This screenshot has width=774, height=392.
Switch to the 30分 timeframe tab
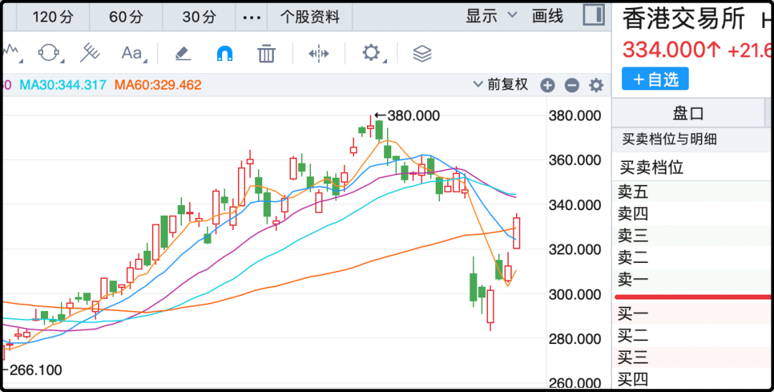(199, 16)
